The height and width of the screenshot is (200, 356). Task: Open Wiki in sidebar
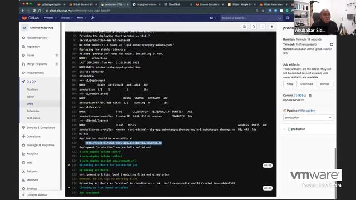pyautogui.click(x=29, y=162)
